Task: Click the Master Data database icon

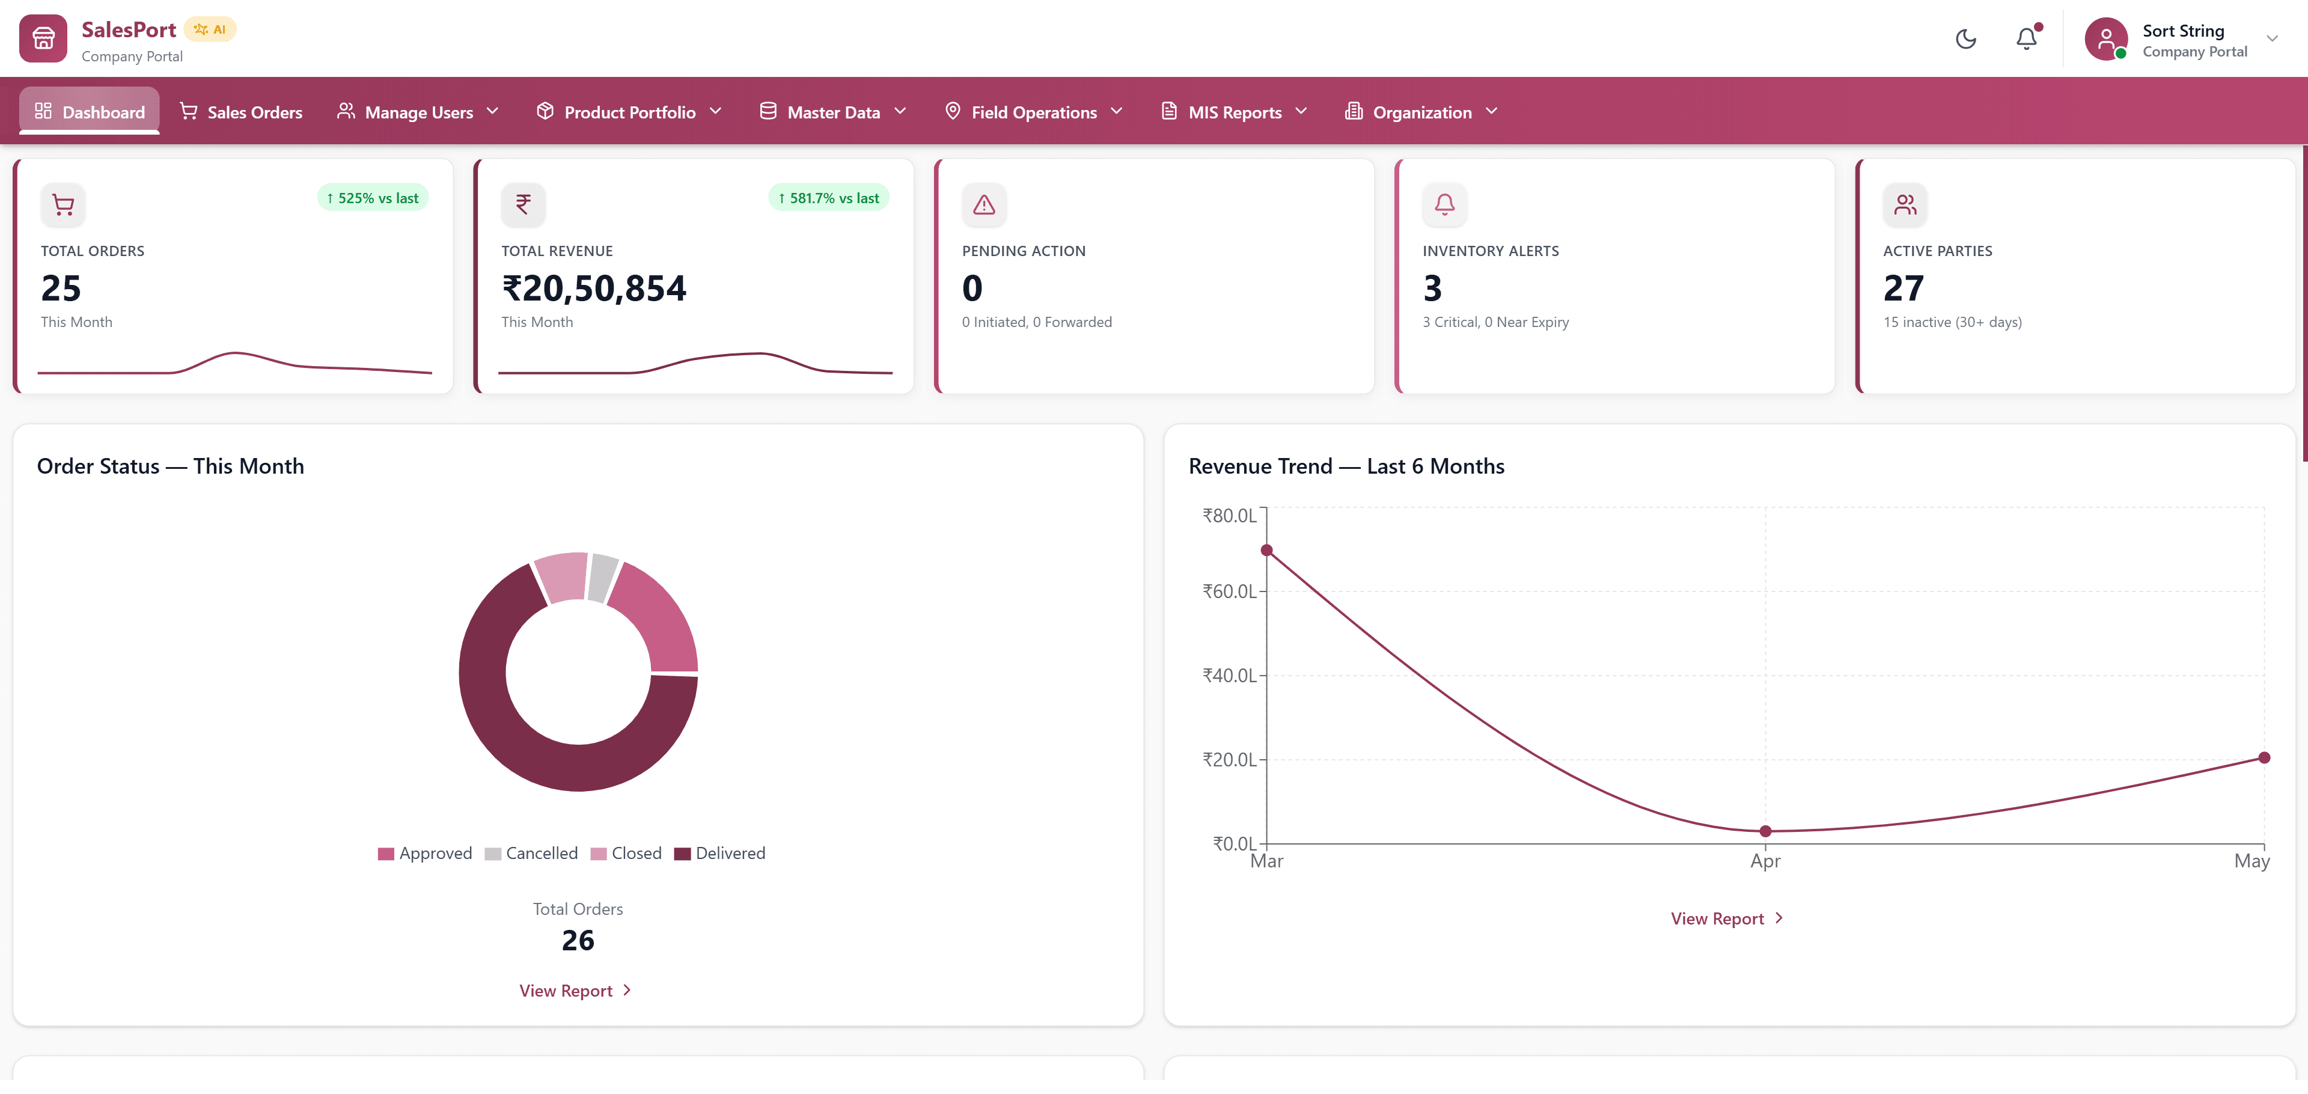Action: (768, 111)
